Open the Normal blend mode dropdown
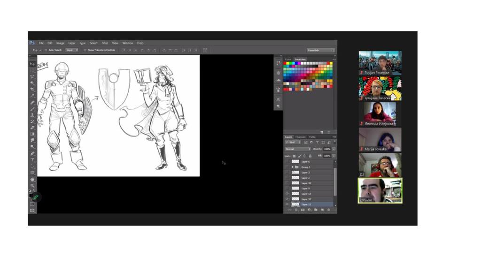 click(x=298, y=149)
